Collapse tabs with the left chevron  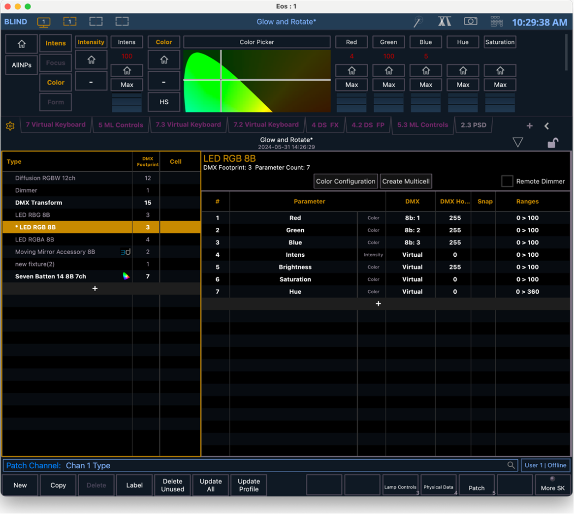coord(546,126)
